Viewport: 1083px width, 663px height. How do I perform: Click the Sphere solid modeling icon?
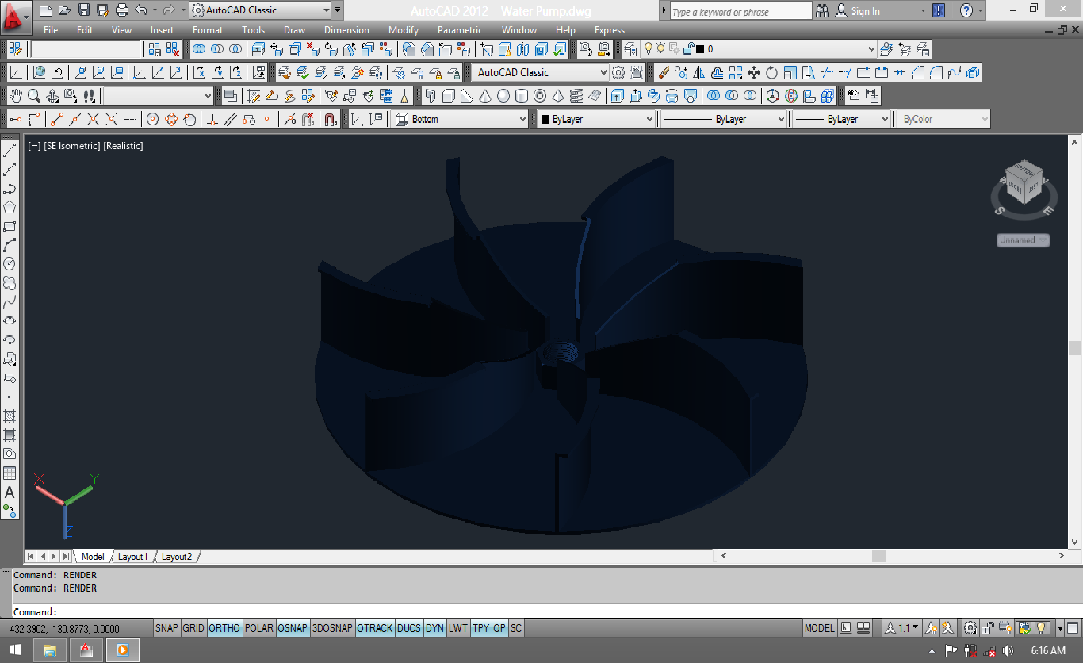(x=503, y=96)
